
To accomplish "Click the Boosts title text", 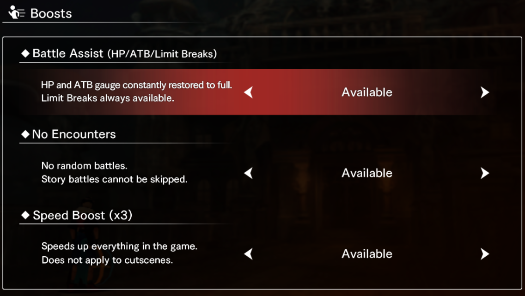I will tap(51, 13).
